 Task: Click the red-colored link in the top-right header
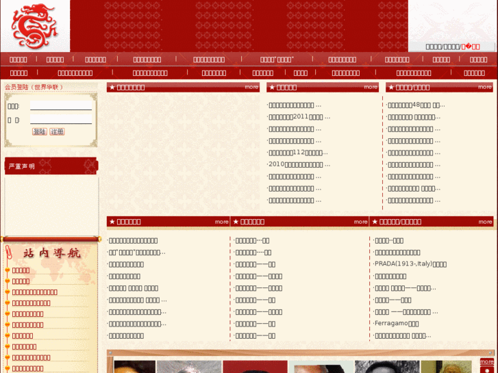471,47
